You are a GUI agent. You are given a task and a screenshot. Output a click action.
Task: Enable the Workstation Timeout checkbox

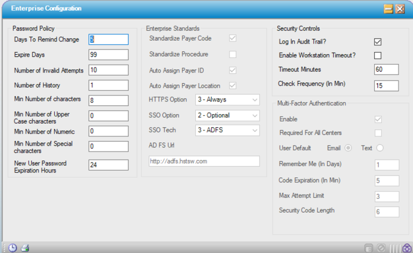378,55
